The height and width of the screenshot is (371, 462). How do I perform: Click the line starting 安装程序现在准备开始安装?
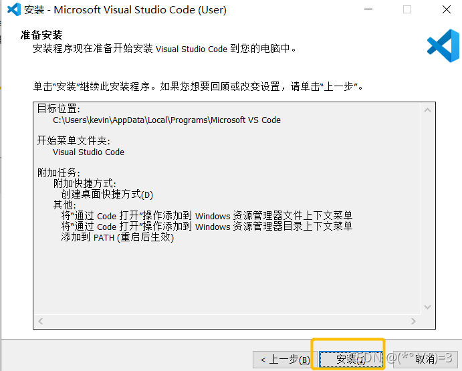tap(164, 48)
